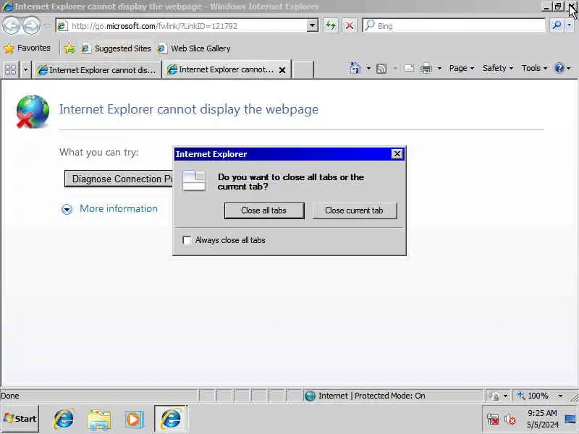Open the Suggested Sites link

(117, 48)
